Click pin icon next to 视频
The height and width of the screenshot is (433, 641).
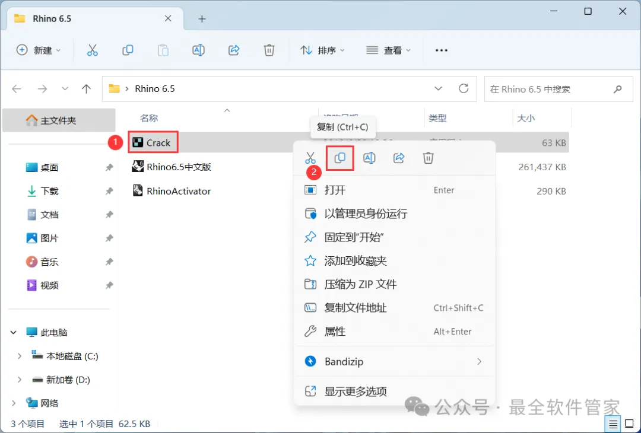[109, 285]
